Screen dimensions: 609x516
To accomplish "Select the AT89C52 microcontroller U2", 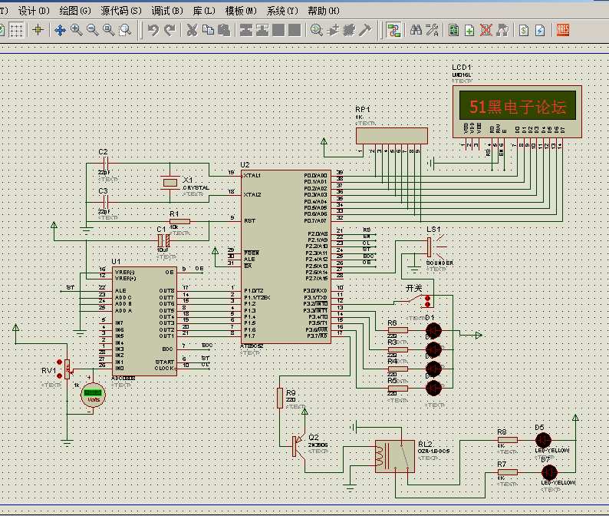I will pos(285,257).
